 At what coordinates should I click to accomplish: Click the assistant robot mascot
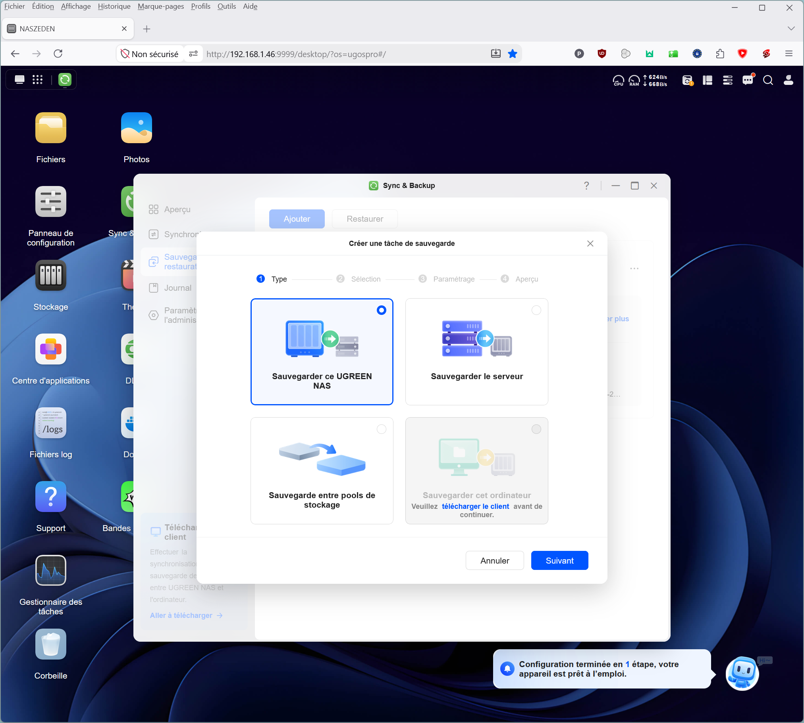point(742,674)
